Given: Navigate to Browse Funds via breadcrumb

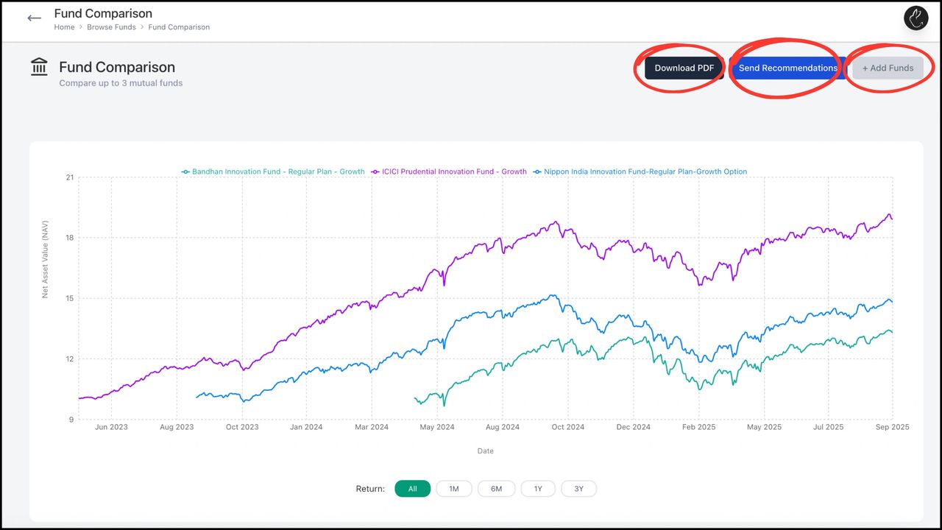Looking at the screenshot, I should click(111, 26).
